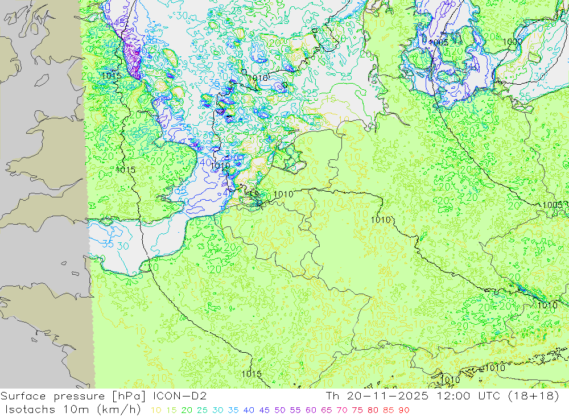Screen dimensions: 569x417
Task: Pick legend value 35 in isotach scale
Action: click(233, 410)
